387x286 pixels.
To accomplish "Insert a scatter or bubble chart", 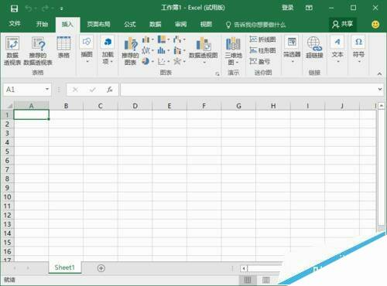I will 163,61.
